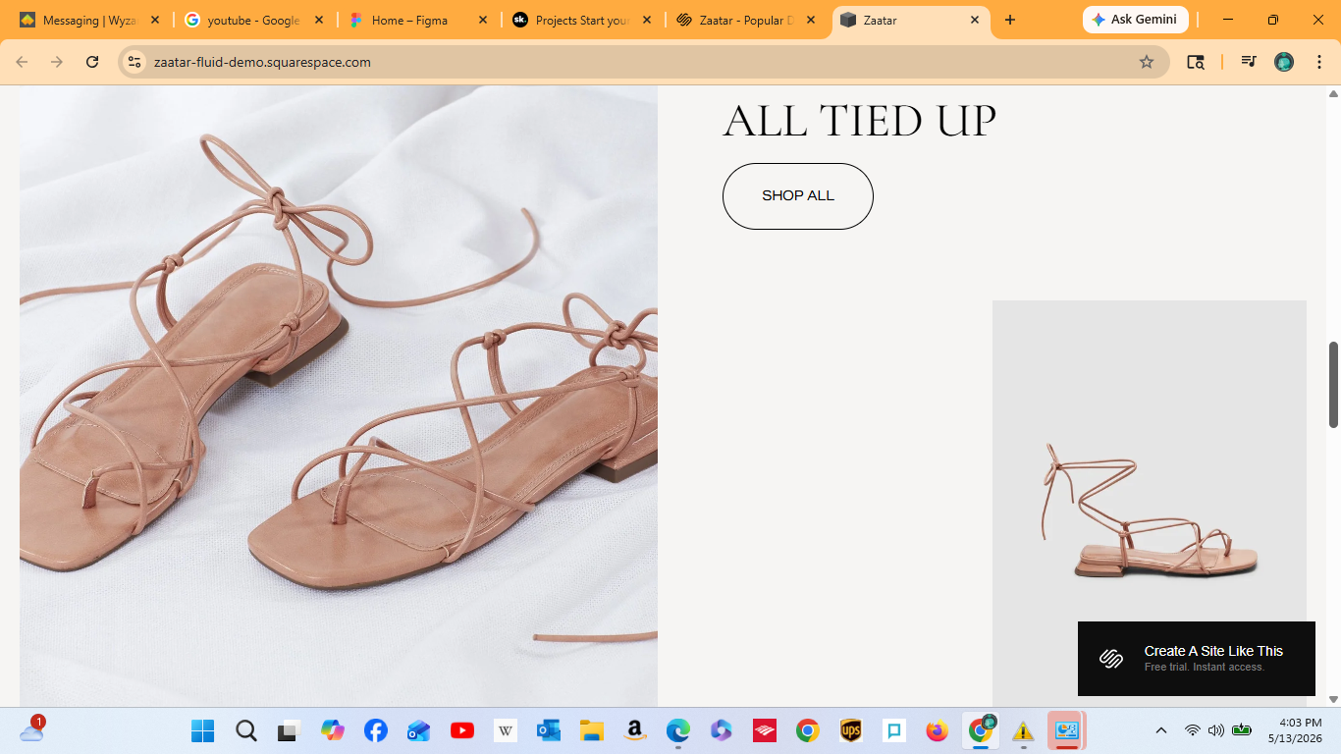1341x754 pixels.
Task: Reload the current page
Action: point(92,62)
